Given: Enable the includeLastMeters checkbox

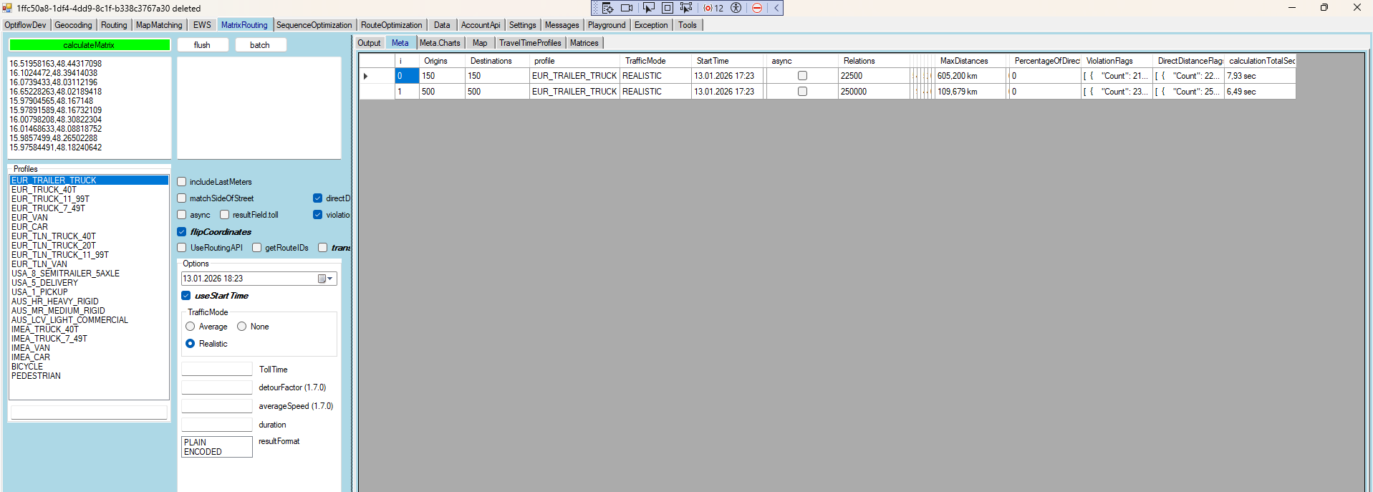Looking at the screenshot, I should tap(182, 182).
